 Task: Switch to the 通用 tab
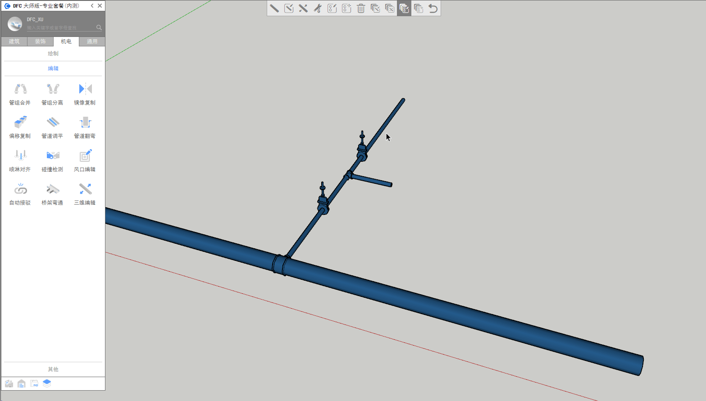point(92,41)
